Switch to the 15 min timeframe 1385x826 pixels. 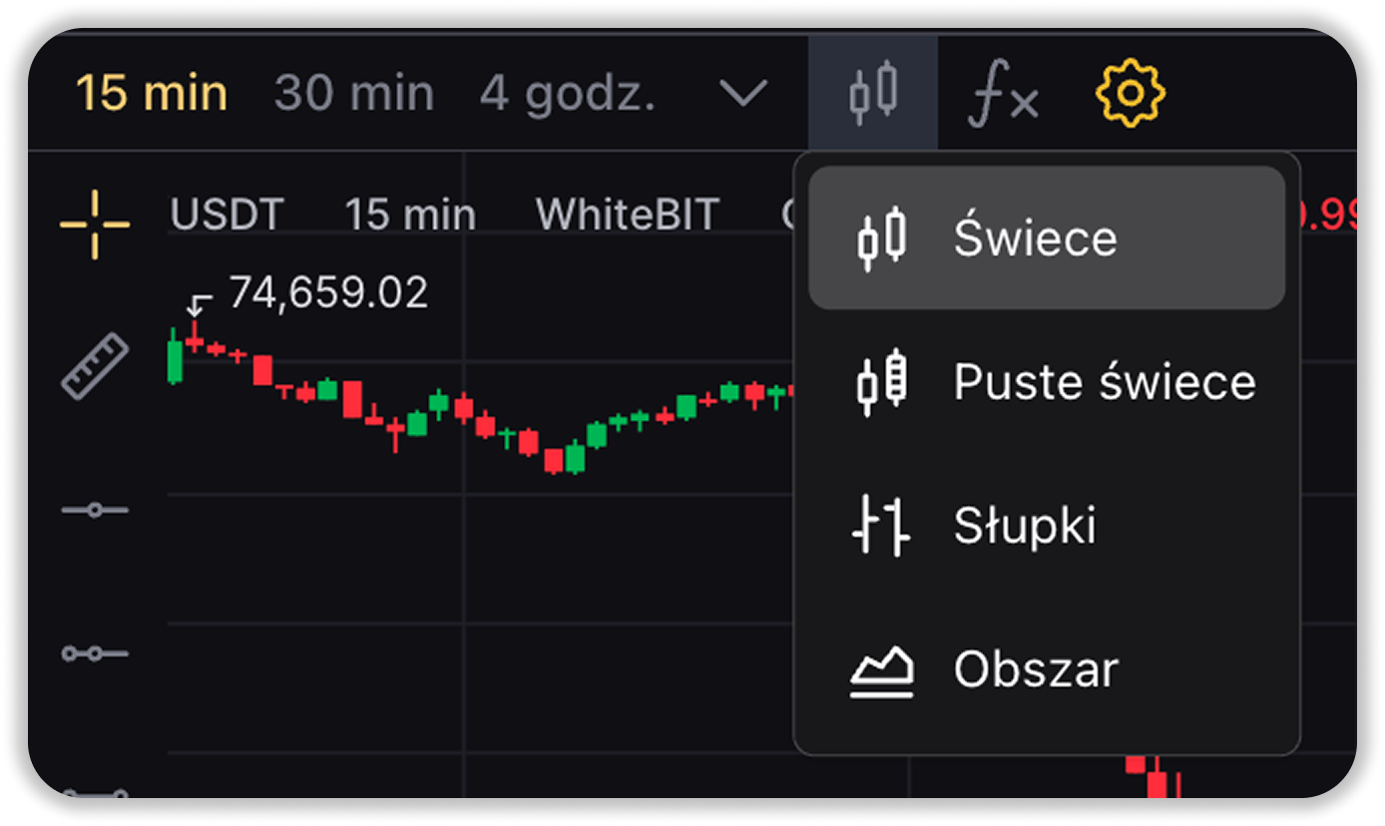(x=152, y=95)
